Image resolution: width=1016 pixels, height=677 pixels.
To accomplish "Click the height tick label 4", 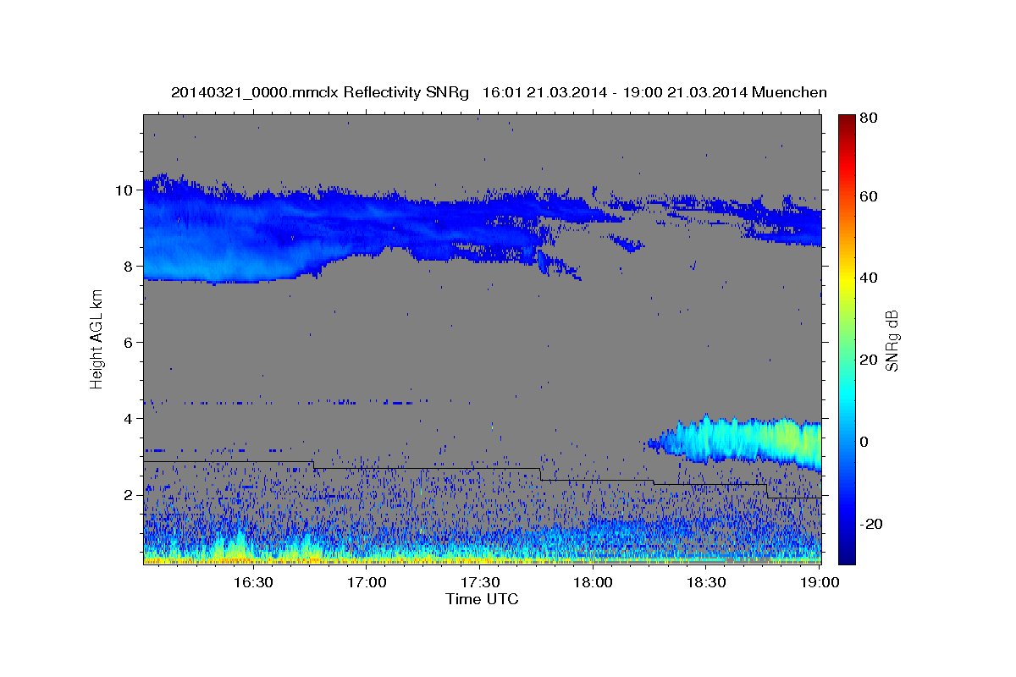I will [x=130, y=418].
